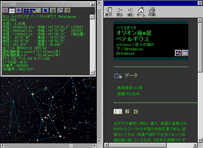The height and width of the screenshot is (148, 203).
Task: Click up arrow of object info text scrollbar
Action: point(92,17)
